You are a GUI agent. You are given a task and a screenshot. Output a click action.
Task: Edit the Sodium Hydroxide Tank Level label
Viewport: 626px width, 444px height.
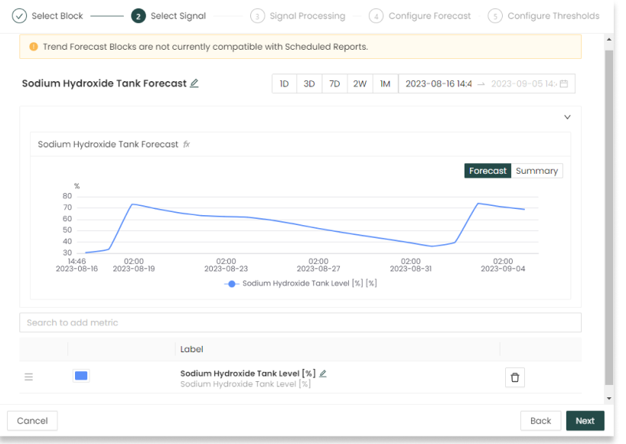tap(323, 374)
